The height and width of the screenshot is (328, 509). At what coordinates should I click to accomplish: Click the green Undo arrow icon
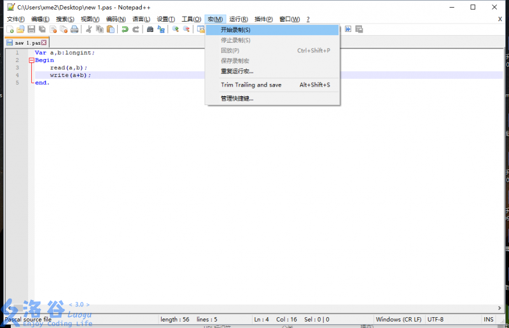tap(125, 29)
